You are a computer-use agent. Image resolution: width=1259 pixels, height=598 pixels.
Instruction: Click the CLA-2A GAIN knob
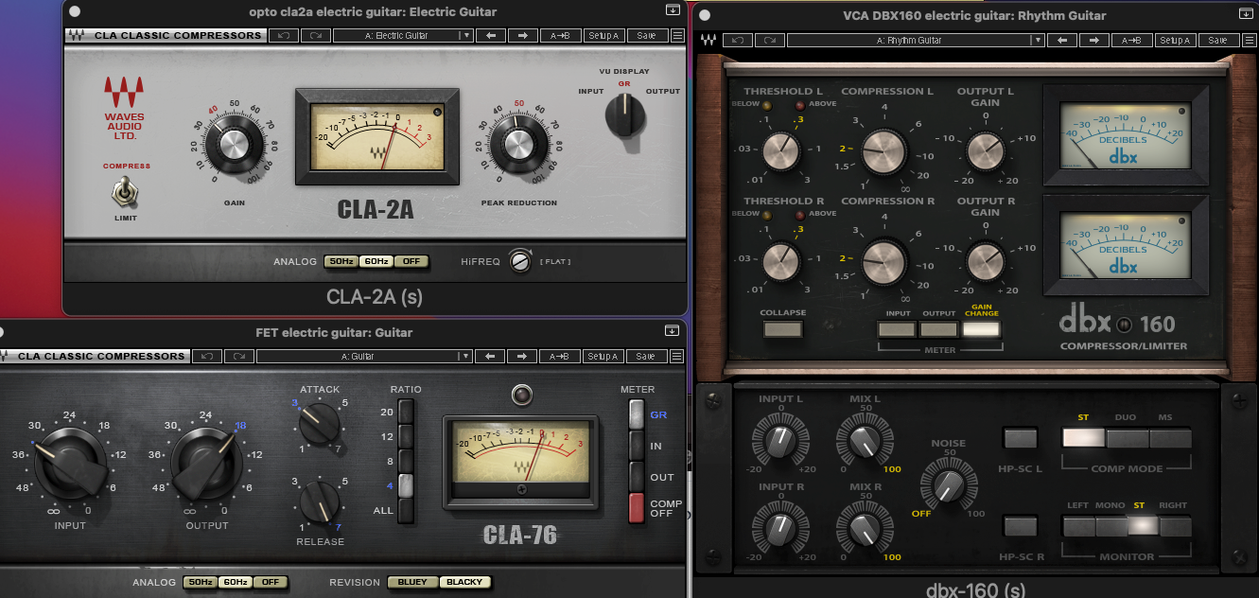point(234,144)
